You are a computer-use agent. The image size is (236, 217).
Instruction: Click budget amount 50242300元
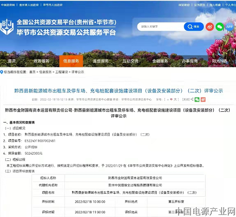click(x=34, y=153)
